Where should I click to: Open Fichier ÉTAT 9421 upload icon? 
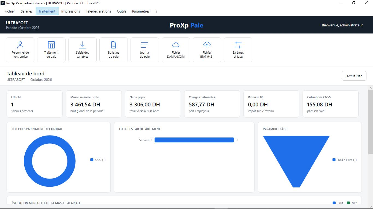click(207, 45)
